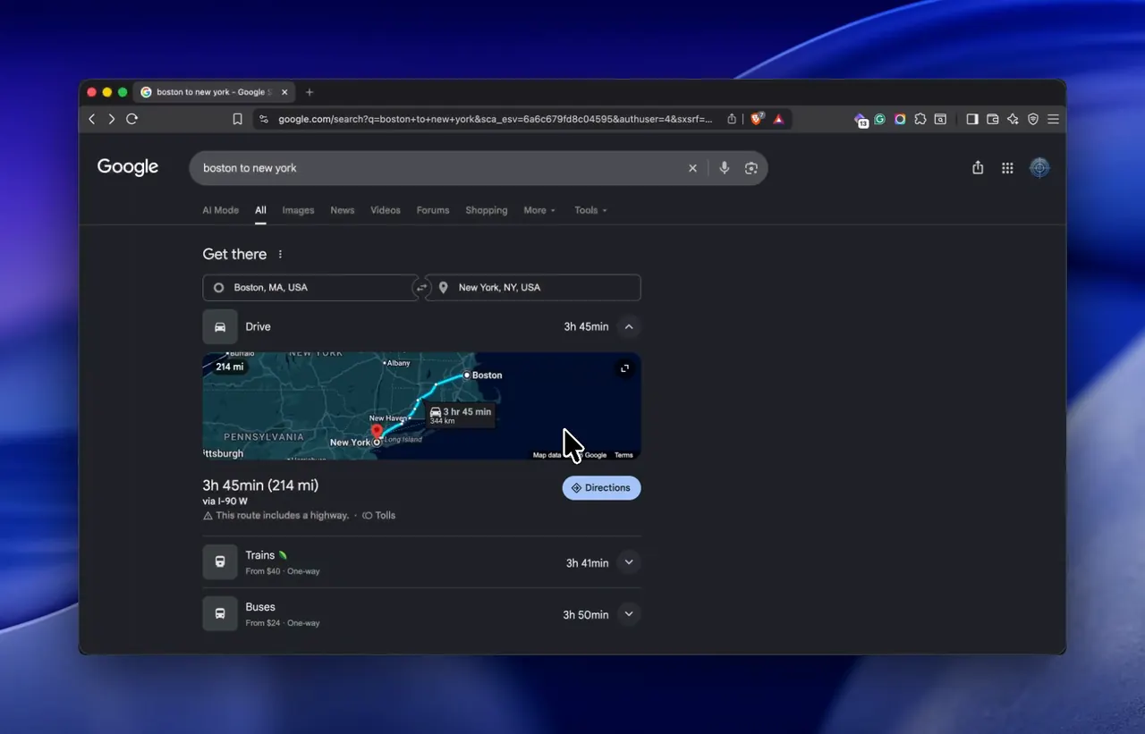Screen dimensions: 1145x734
Task: Open the Tools dropdown
Action: [590, 210]
